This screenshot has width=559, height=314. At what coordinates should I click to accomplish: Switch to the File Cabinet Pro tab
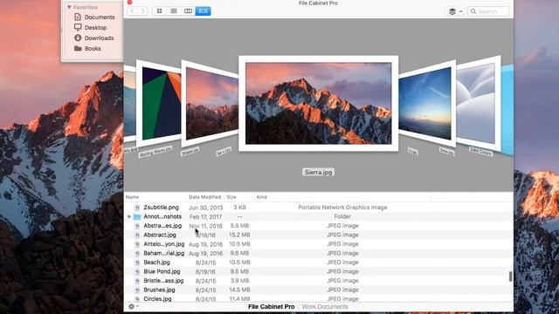(x=272, y=306)
